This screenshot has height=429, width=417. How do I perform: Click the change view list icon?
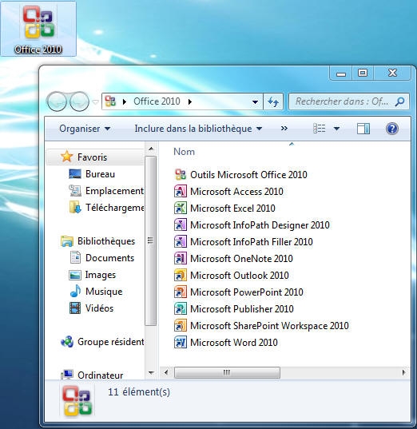319,129
